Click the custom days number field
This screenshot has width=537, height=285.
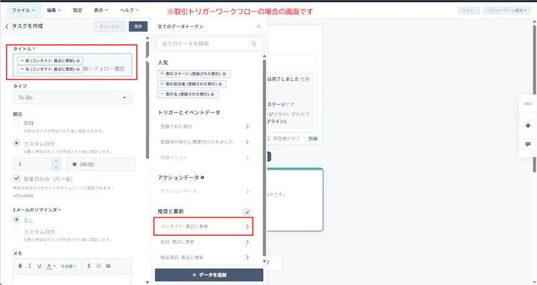tap(32, 164)
